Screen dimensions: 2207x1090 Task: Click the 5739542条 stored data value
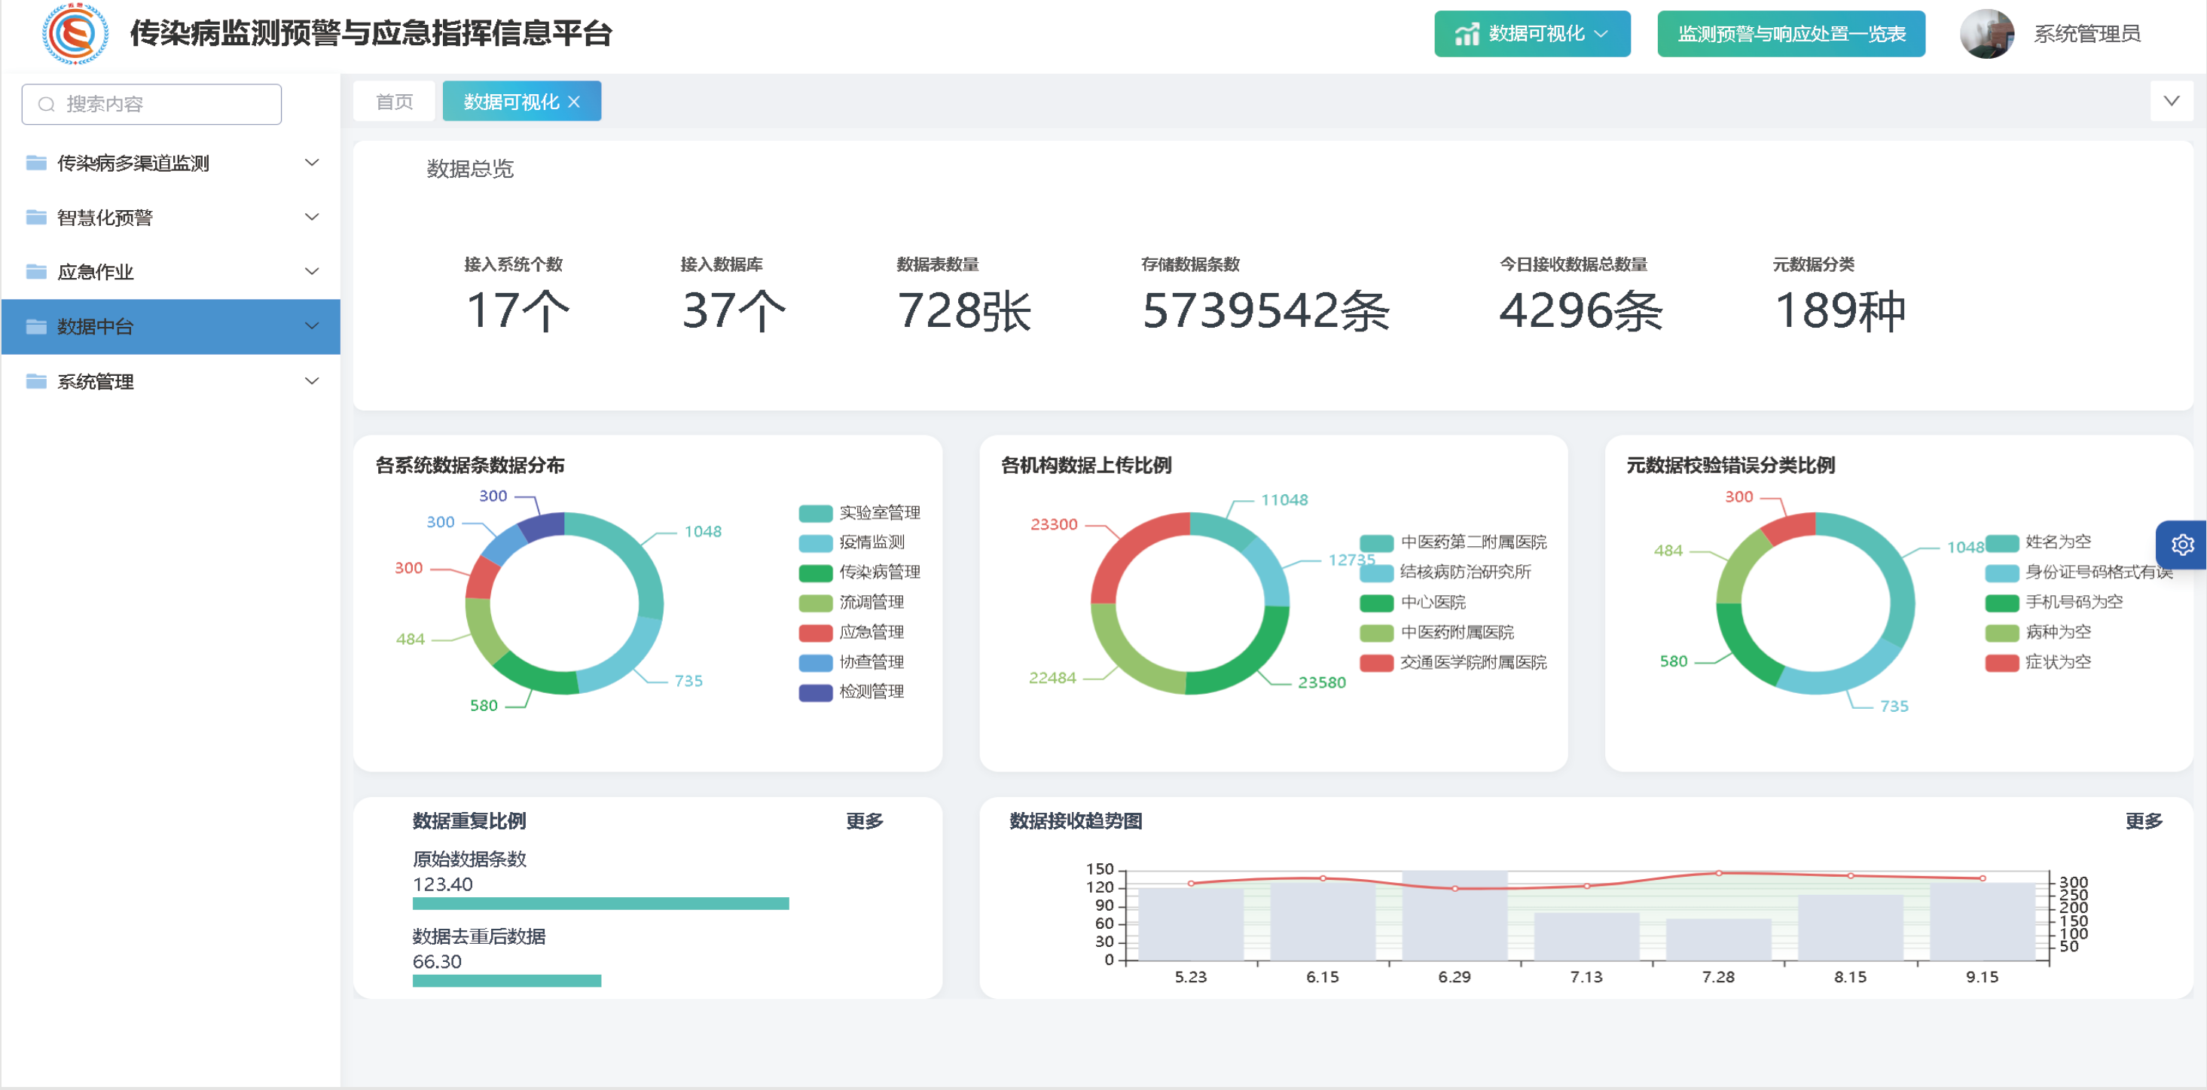(1265, 310)
